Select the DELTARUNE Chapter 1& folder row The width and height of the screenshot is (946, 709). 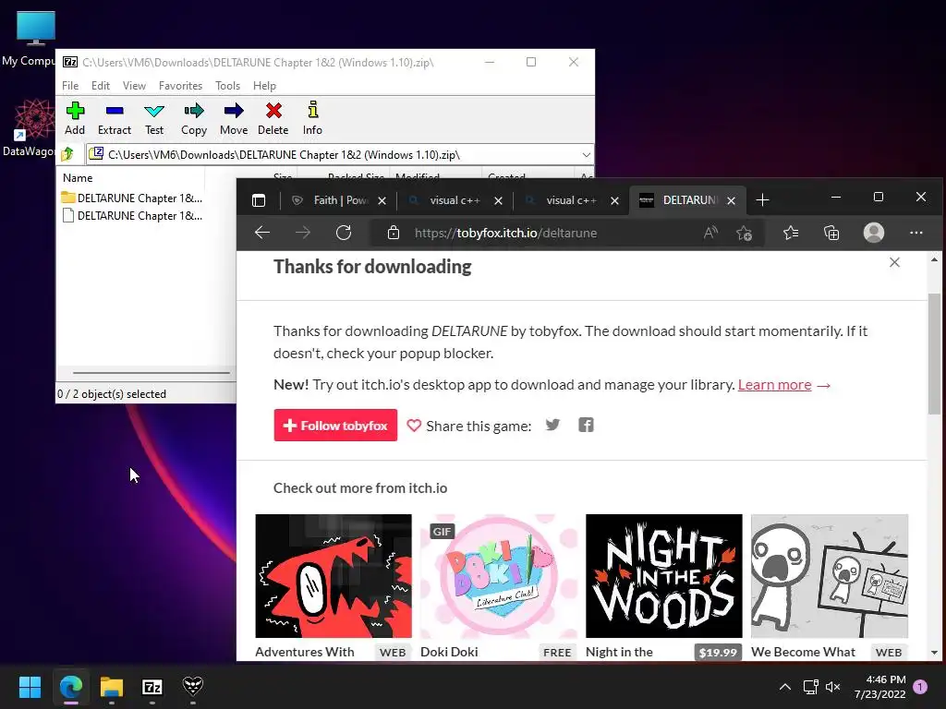click(132, 198)
